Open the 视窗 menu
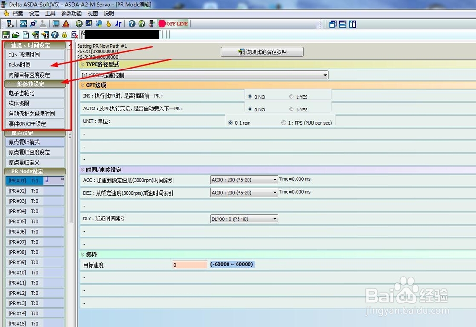Screen dimensions: 476x327 tap(93, 13)
